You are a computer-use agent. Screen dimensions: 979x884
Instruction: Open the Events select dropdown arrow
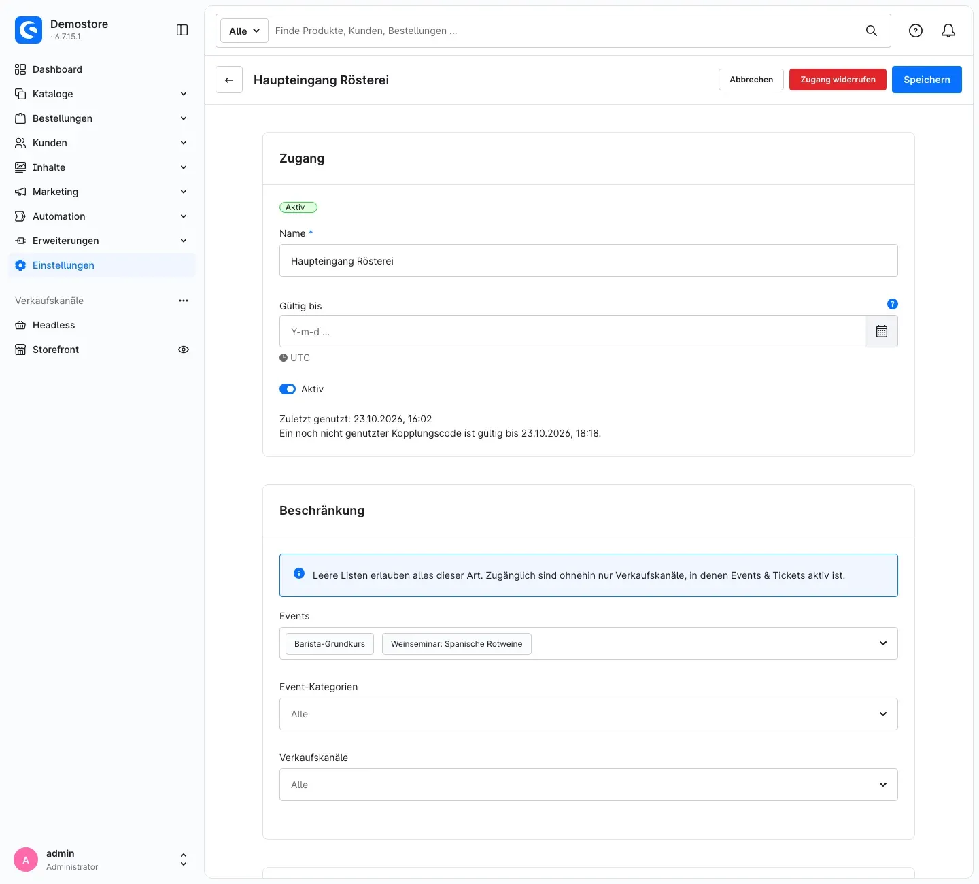[x=883, y=643]
